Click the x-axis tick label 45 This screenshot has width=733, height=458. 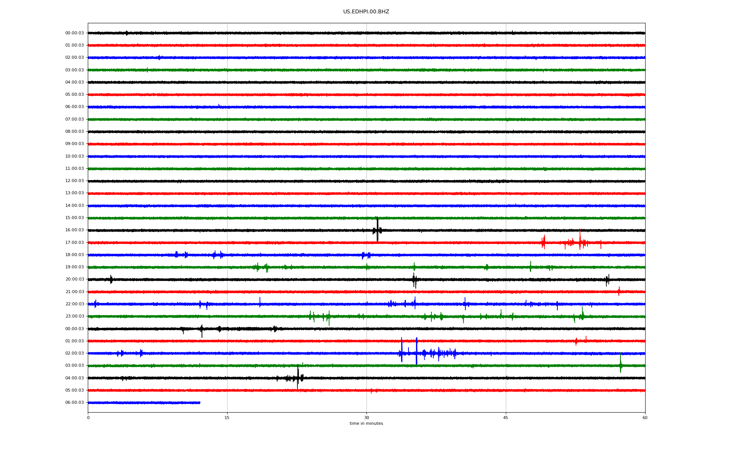pyautogui.click(x=506, y=418)
